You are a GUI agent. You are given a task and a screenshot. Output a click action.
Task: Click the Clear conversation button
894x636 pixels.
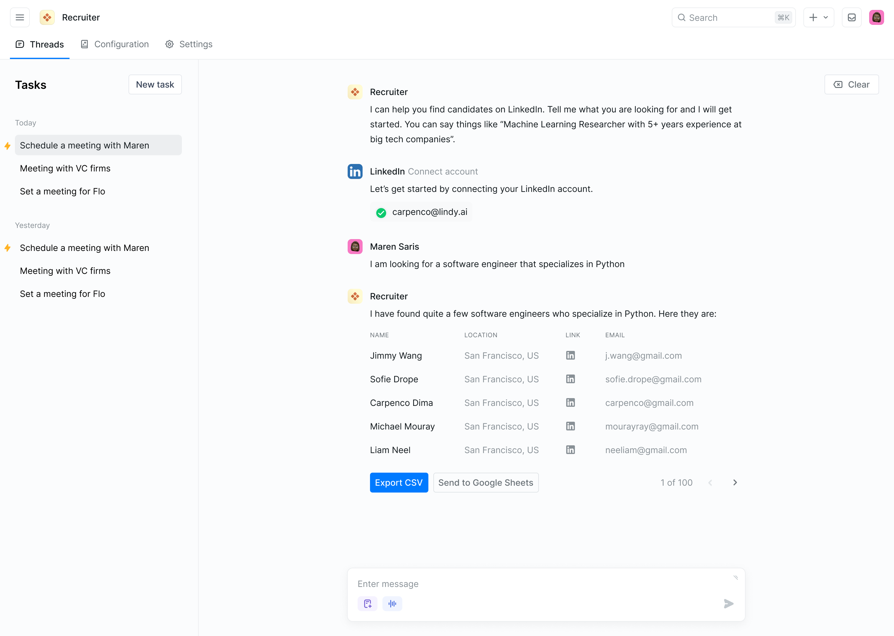pyautogui.click(x=851, y=84)
